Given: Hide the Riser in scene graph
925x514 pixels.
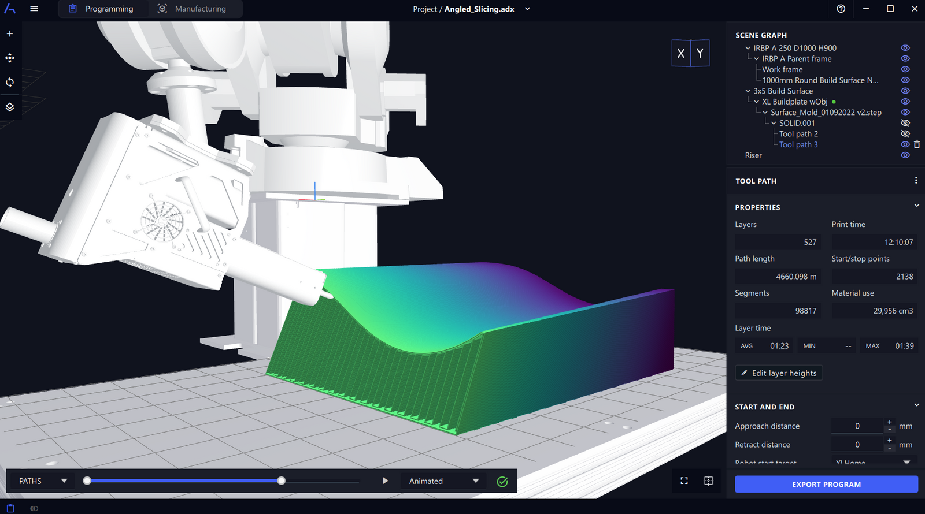Looking at the screenshot, I should [x=905, y=155].
